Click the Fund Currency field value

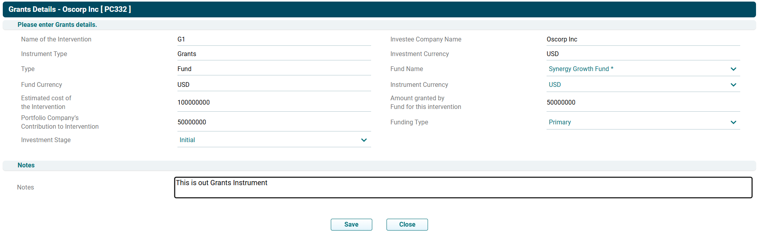tap(273, 85)
